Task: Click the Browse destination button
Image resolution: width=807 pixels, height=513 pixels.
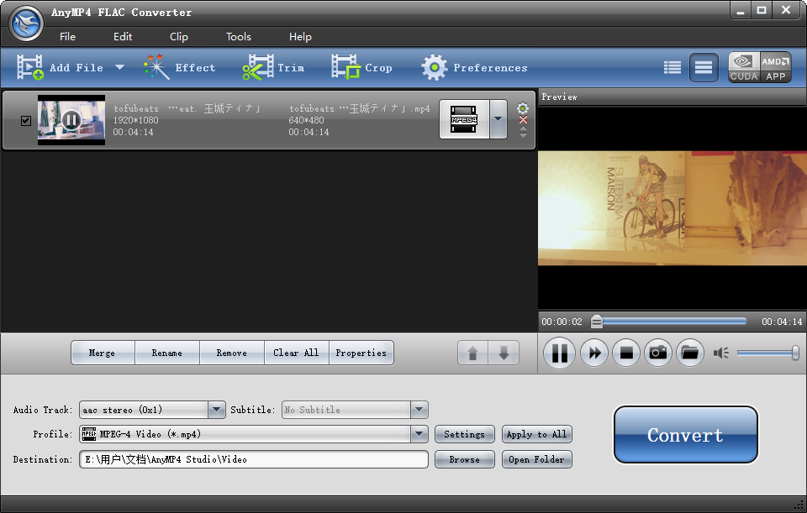Action: (x=464, y=459)
